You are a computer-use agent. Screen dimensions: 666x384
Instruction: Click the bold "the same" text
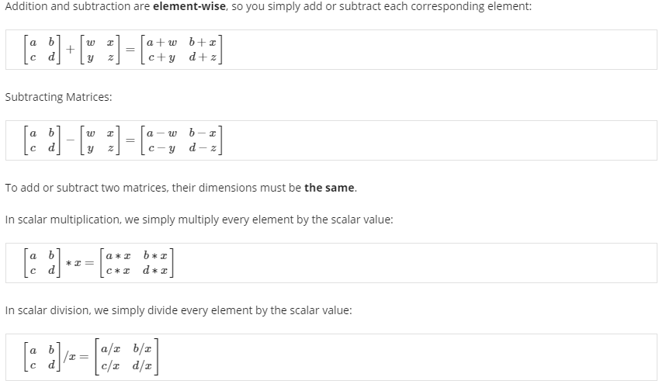click(329, 188)
